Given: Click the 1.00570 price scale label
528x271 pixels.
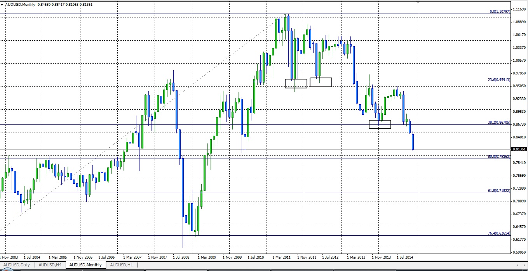Looking at the screenshot, I should [x=519, y=60].
